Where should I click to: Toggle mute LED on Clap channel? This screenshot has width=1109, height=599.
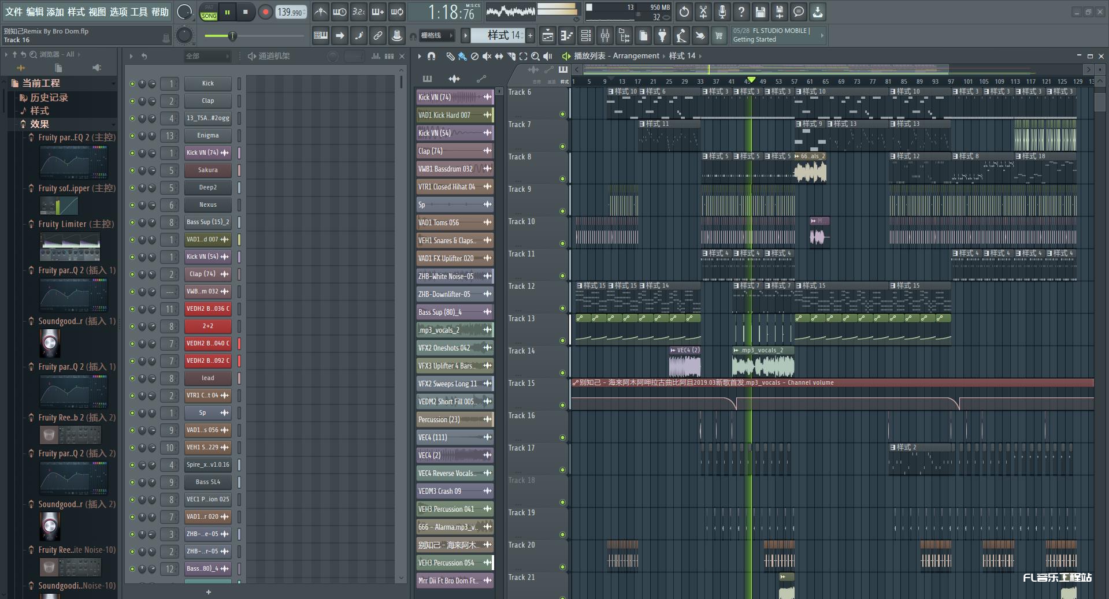[132, 101]
